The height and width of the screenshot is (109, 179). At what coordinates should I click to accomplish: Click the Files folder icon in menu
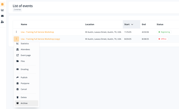tap(18, 61)
